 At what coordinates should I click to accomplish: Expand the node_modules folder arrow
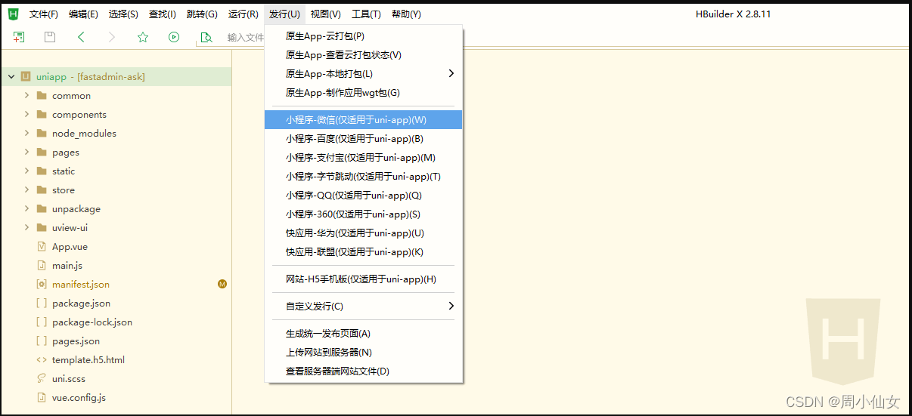point(26,134)
